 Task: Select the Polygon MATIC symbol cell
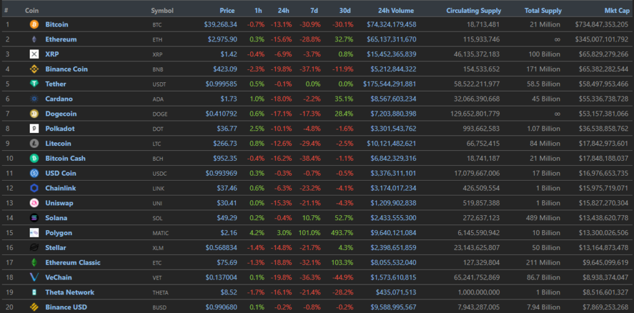point(161,233)
